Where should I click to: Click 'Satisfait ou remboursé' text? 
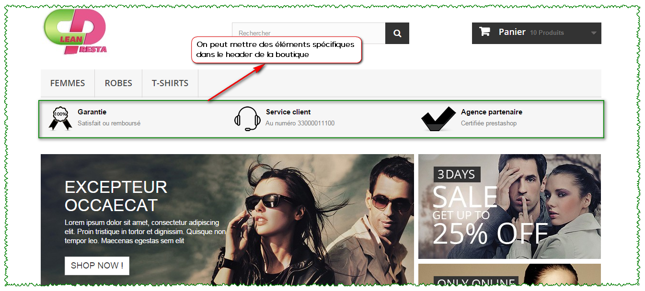coord(109,123)
